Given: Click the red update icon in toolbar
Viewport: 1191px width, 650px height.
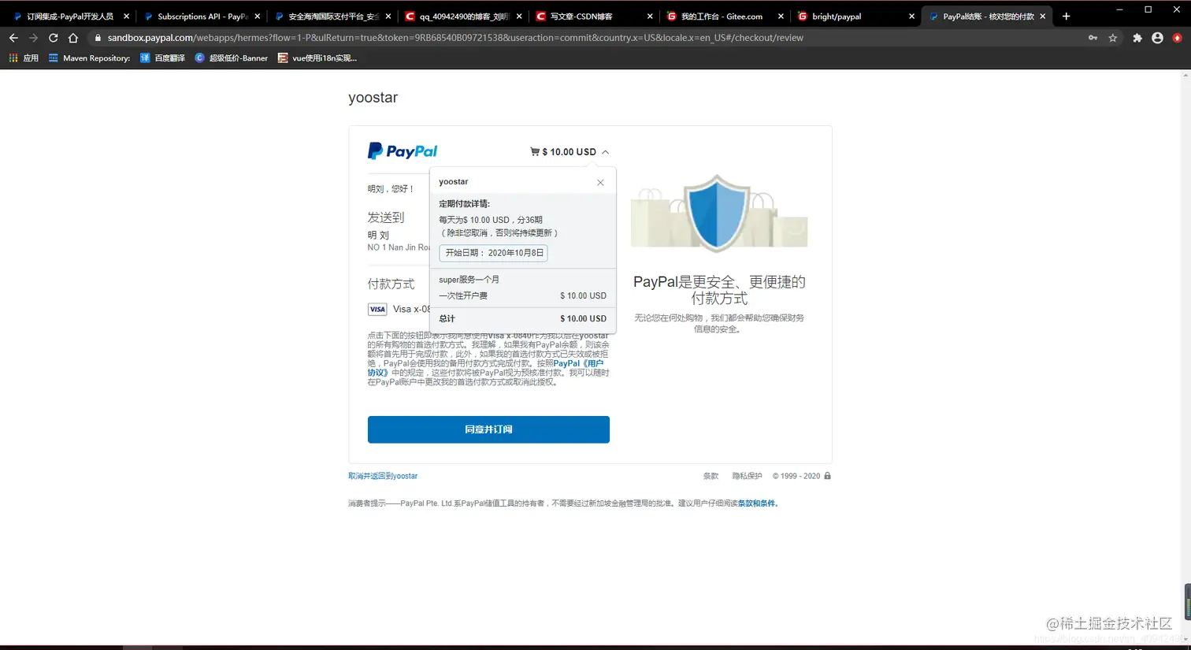Looking at the screenshot, I should (x=1177, y=38).
